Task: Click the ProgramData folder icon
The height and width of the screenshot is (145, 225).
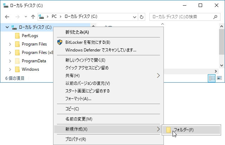Action: click(x=17, y=61)
